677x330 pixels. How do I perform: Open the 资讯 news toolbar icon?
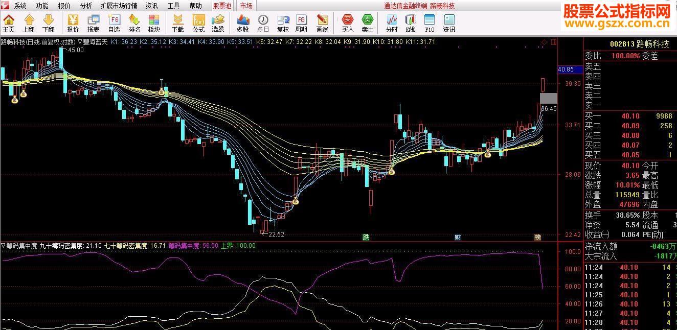tap(449, 24)
